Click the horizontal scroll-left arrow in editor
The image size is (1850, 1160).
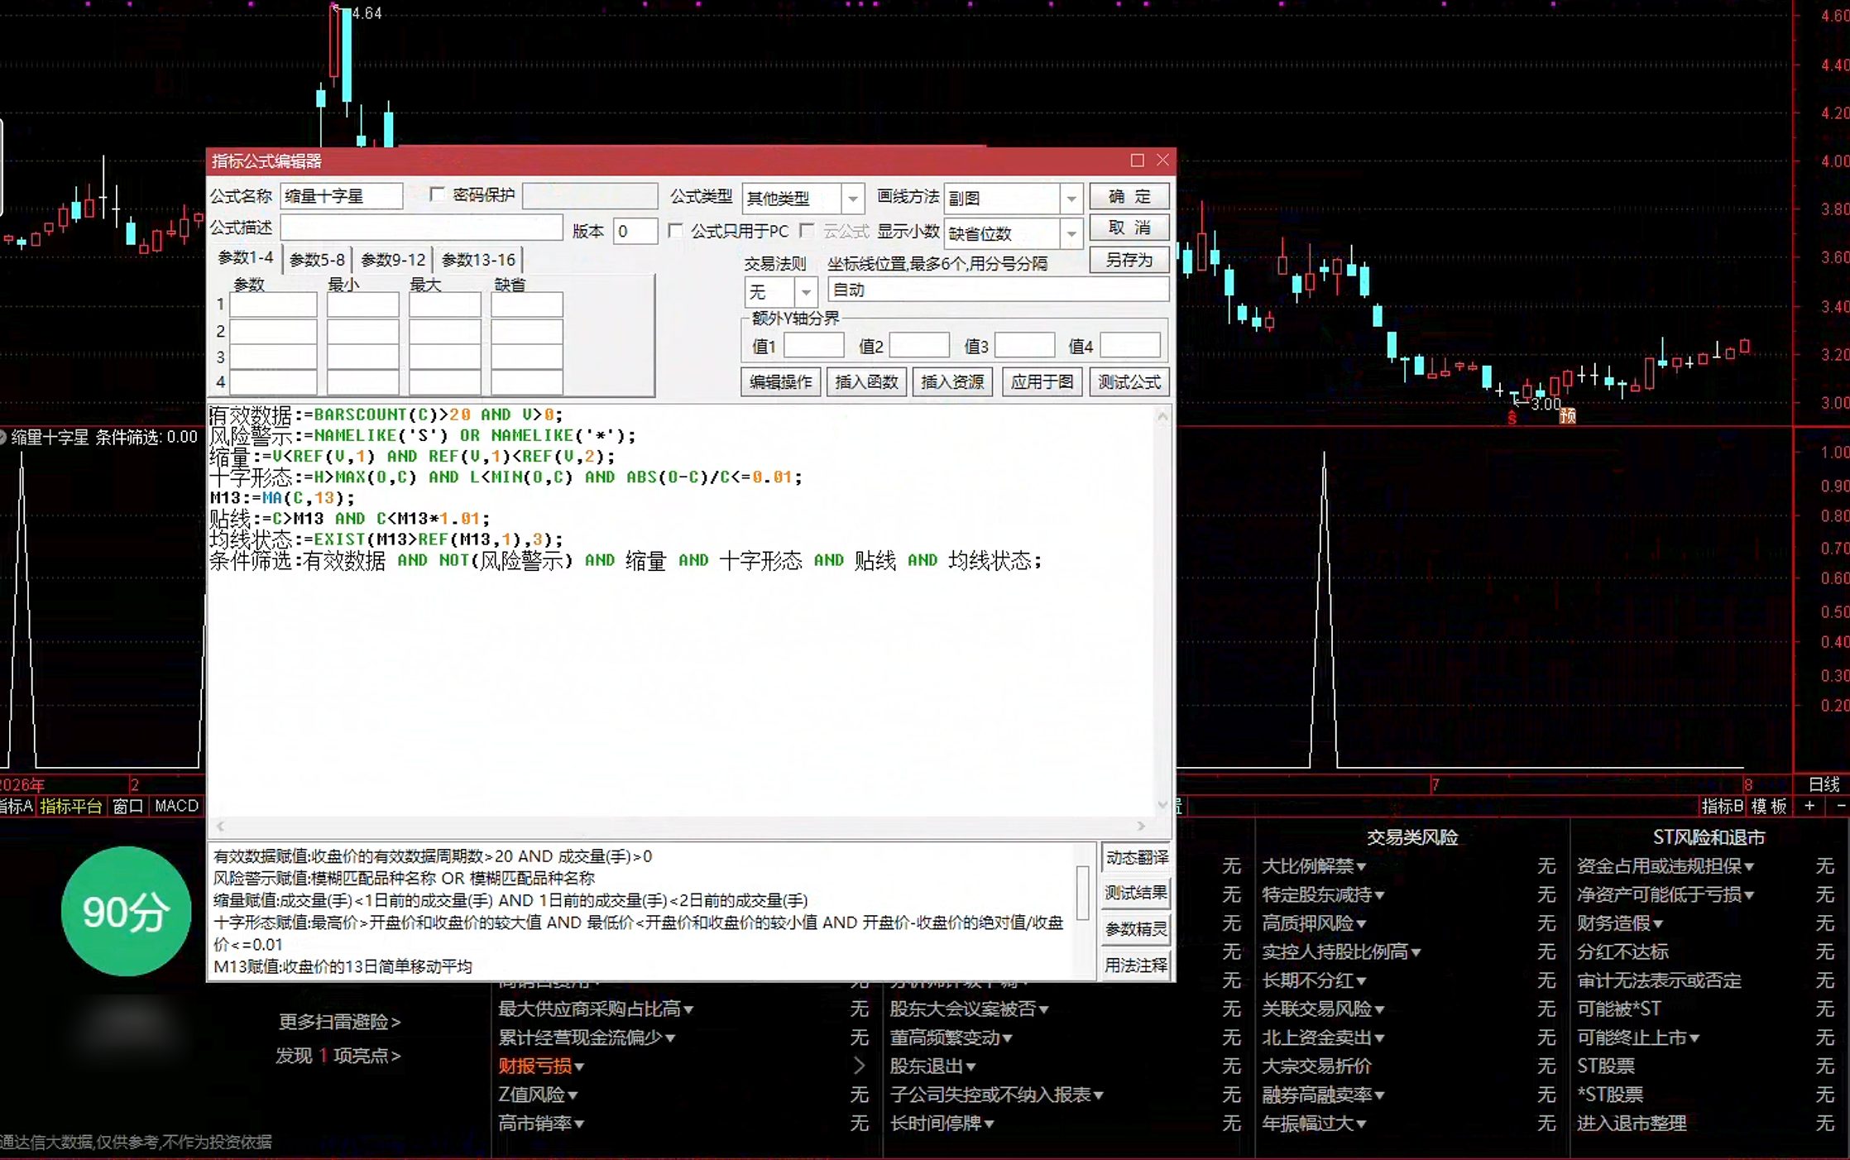point(220,826)
